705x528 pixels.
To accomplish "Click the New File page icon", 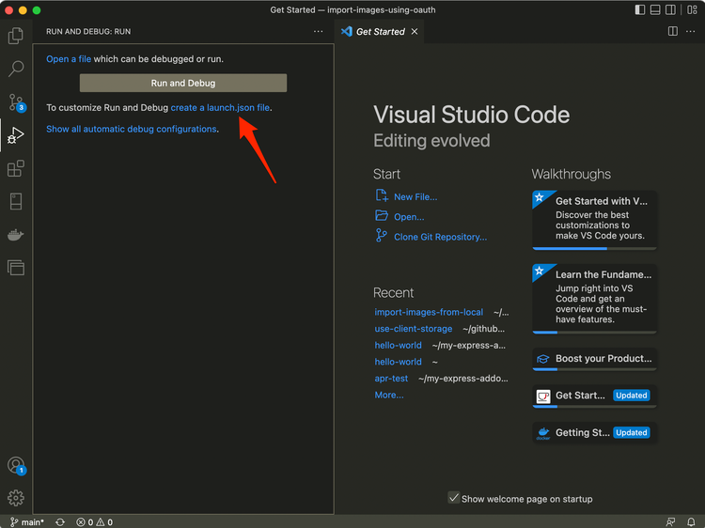I will click(x=382, y=195).
